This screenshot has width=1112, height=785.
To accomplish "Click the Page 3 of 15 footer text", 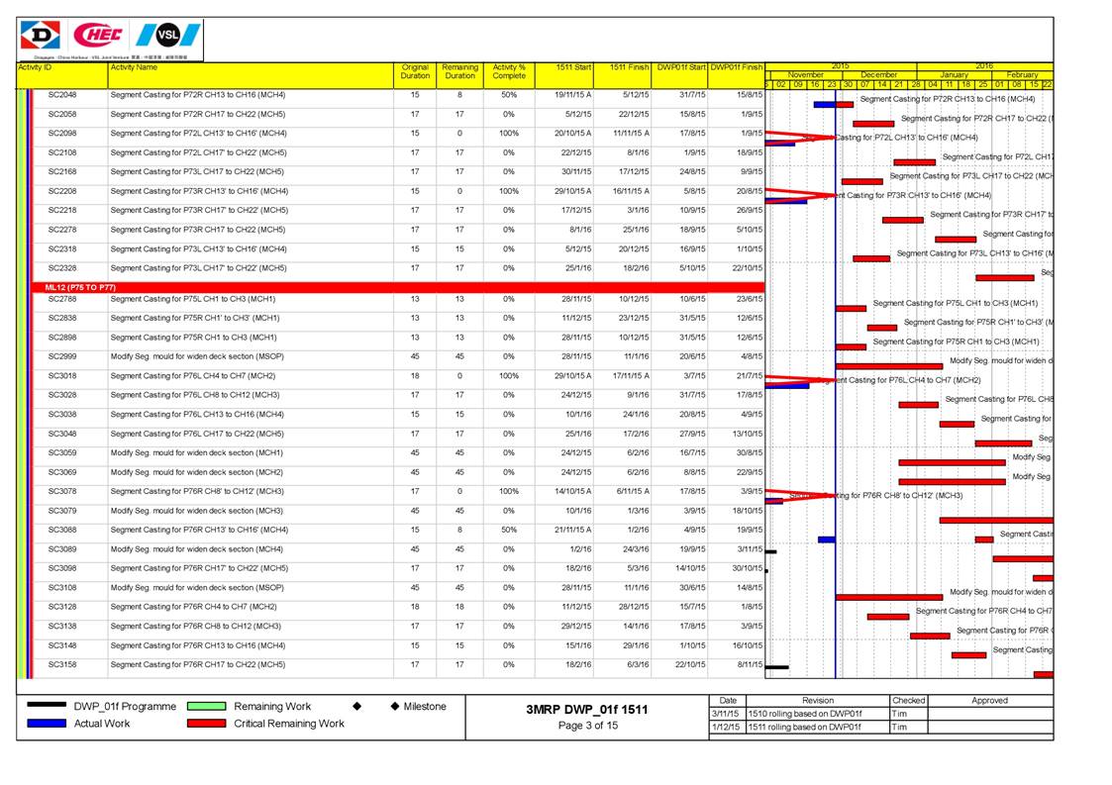I will coord(588,726).
